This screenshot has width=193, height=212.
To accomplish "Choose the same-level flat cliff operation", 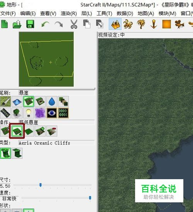I will click(29, 131).
